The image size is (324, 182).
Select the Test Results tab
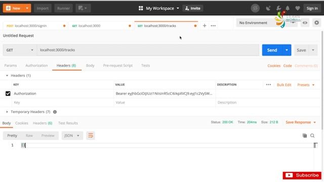pyautogui.click(x=68, y=123)
